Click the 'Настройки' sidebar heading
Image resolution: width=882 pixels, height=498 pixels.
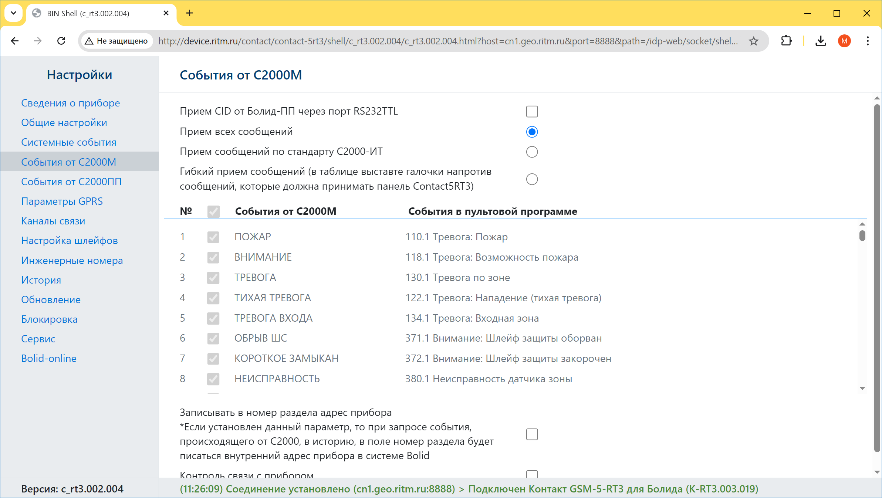pos(80,75)
